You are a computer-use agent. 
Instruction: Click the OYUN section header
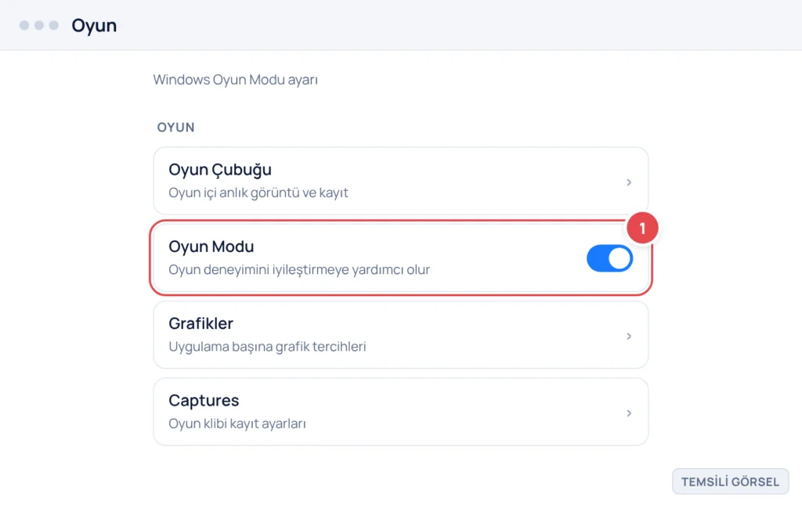[x=175, y=128]
